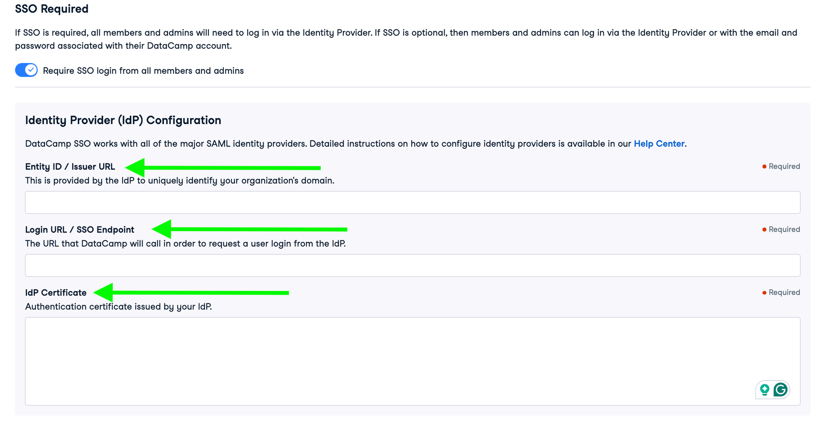The width and height of the screenshot is (820, 421).
Task: Click the "Login URL / SSO Endpoint" label
Action: [x=79, y=229]
